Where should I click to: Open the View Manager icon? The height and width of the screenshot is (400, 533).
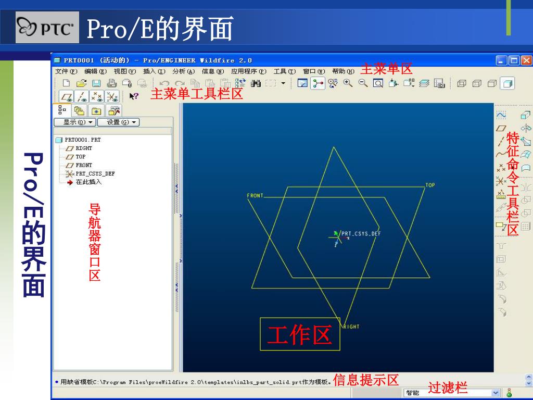click(439, 83)
